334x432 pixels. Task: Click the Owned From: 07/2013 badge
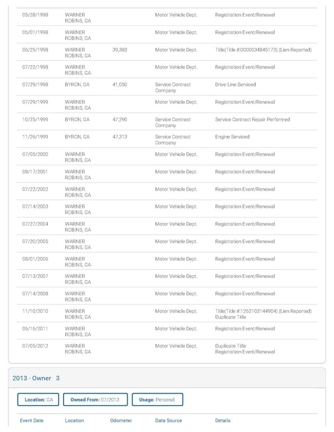95,399
